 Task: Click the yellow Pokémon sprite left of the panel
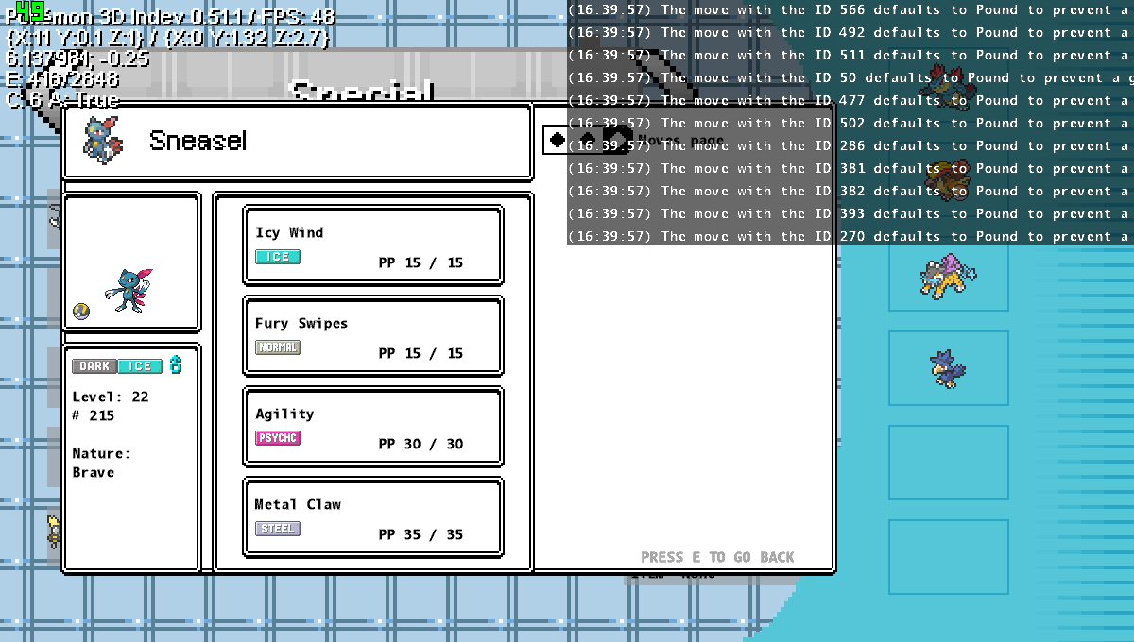tap(54, 531)
